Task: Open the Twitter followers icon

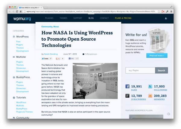Action: pos(150,86)
